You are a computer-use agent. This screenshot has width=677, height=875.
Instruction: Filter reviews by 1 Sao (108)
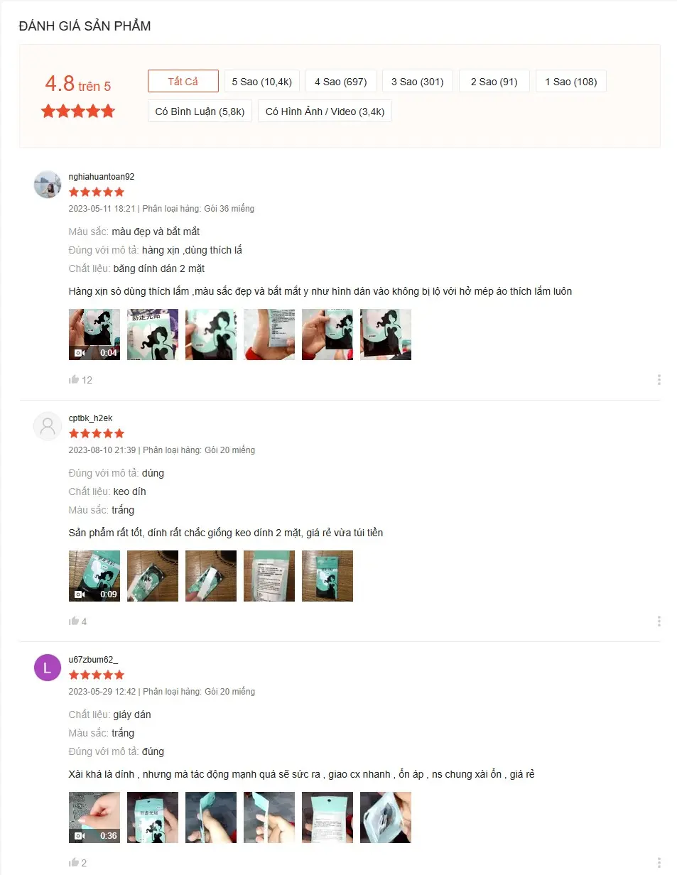click(571, 81)
